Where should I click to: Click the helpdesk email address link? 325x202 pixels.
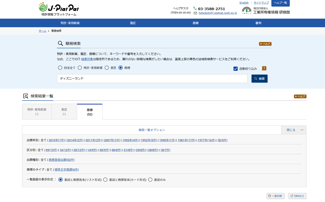pyautogui.click(x=217, y=13)
